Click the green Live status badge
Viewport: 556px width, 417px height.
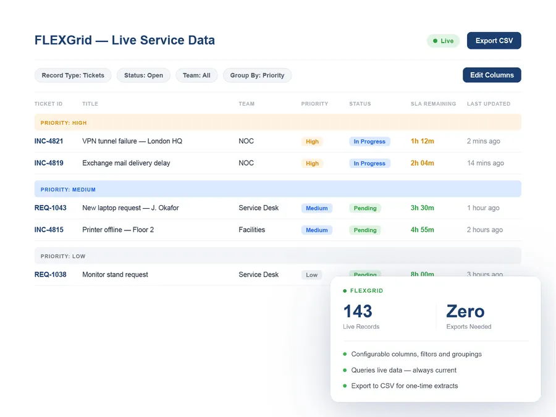pos(443,41)
